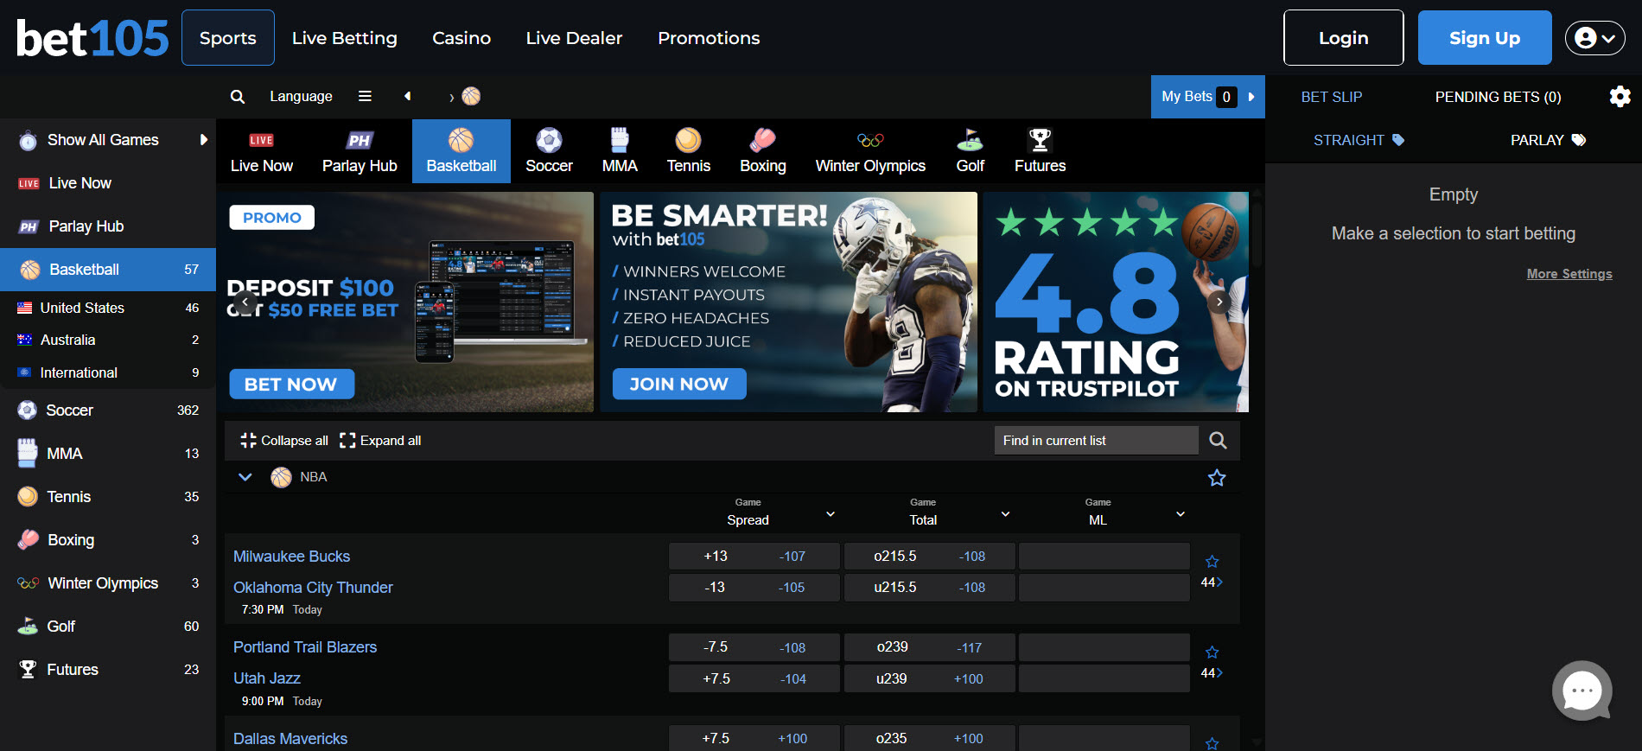Click the Find in current list field

(1096, 441)
